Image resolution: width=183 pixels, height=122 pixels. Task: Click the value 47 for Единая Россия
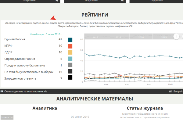[60, 39]
